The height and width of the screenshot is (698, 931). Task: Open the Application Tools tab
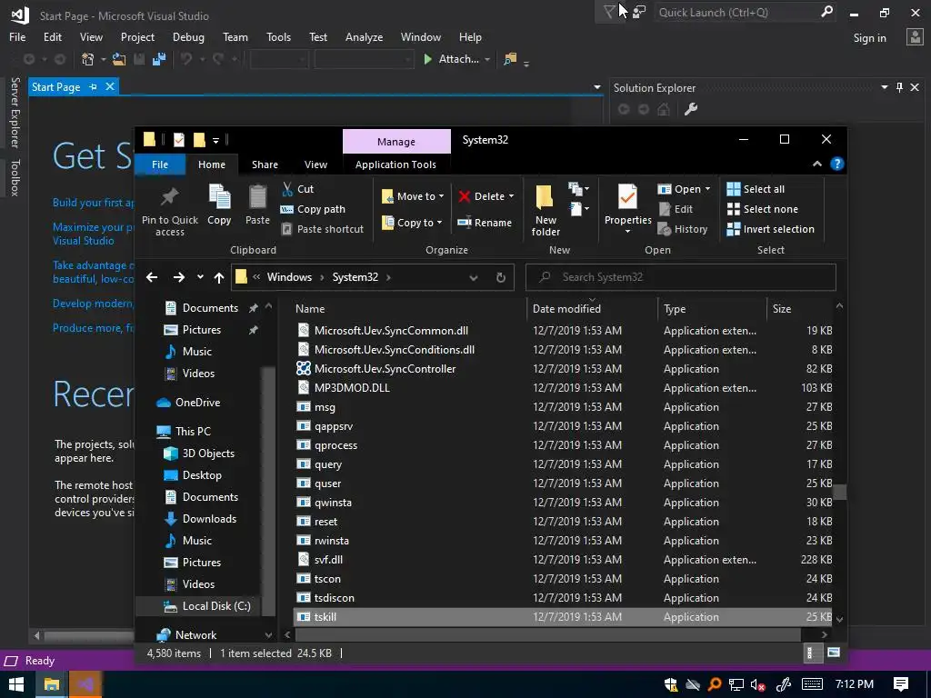[395, 165]
